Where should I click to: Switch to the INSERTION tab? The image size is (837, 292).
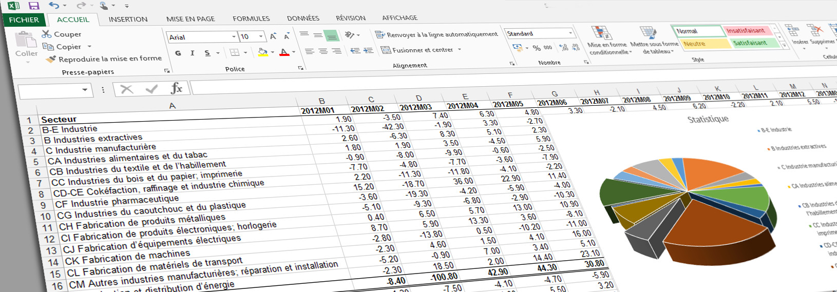click(x=128, y=19)
